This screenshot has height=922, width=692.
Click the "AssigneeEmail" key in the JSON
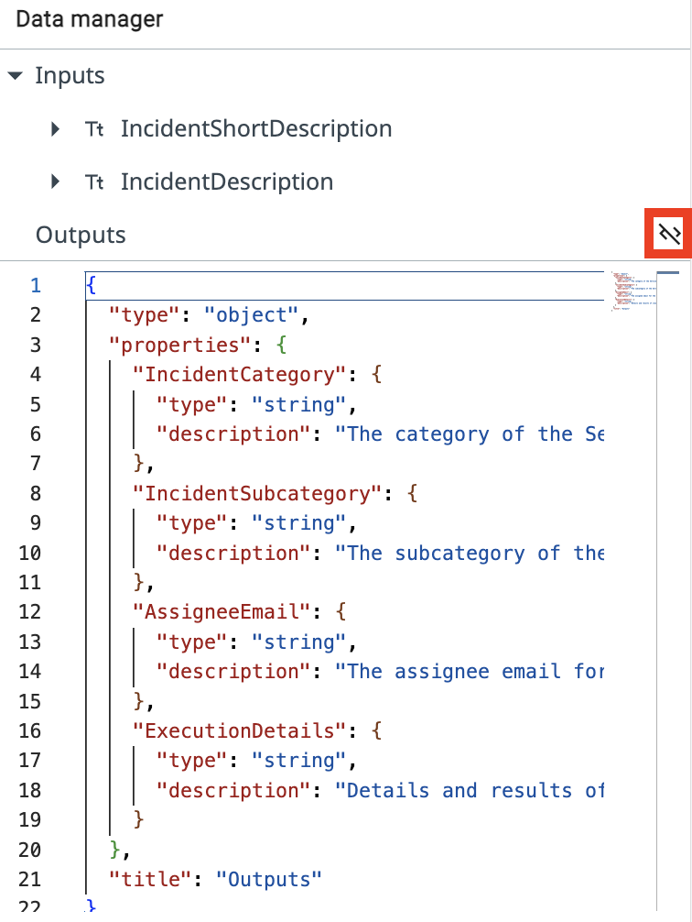222,611
